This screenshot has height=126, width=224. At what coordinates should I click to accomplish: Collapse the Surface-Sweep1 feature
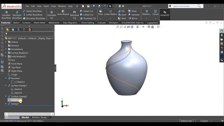(x=6, y=85)
